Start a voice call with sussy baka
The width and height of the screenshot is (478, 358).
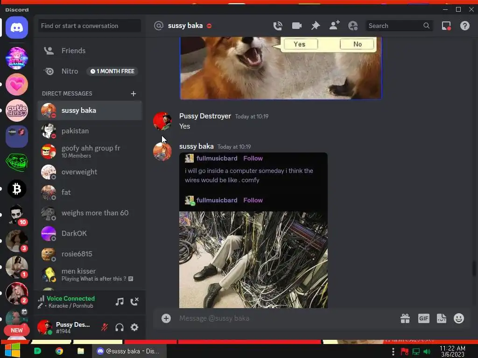[278, 26]
